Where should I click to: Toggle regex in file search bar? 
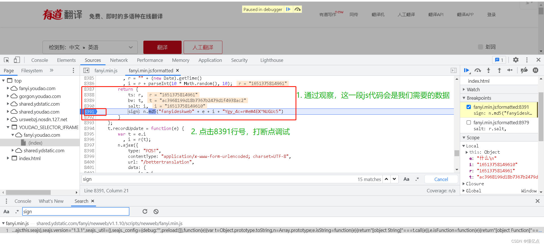click(x=417, y=179)
